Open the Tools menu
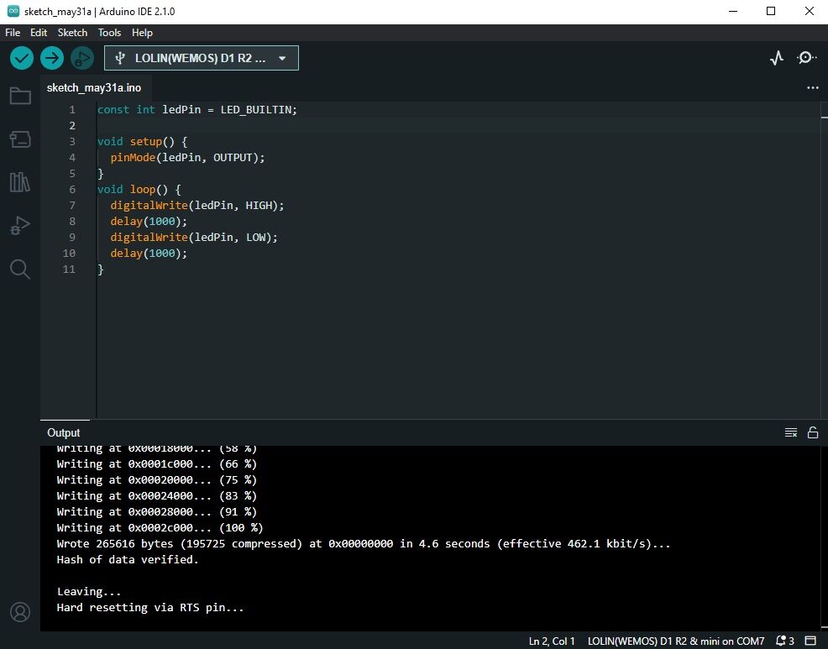The width and height of the screenshot is (828, 649). pos(109,33)
